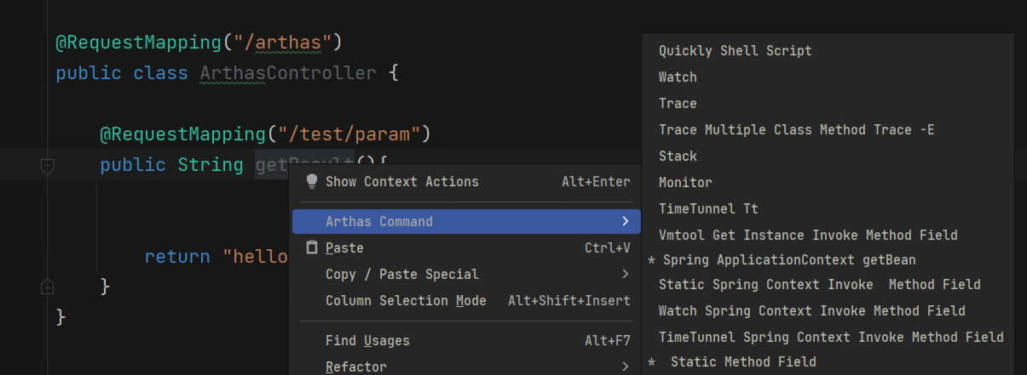Click the return keyword in the method
Screen dimensions: 1027x375
point(177,256)
